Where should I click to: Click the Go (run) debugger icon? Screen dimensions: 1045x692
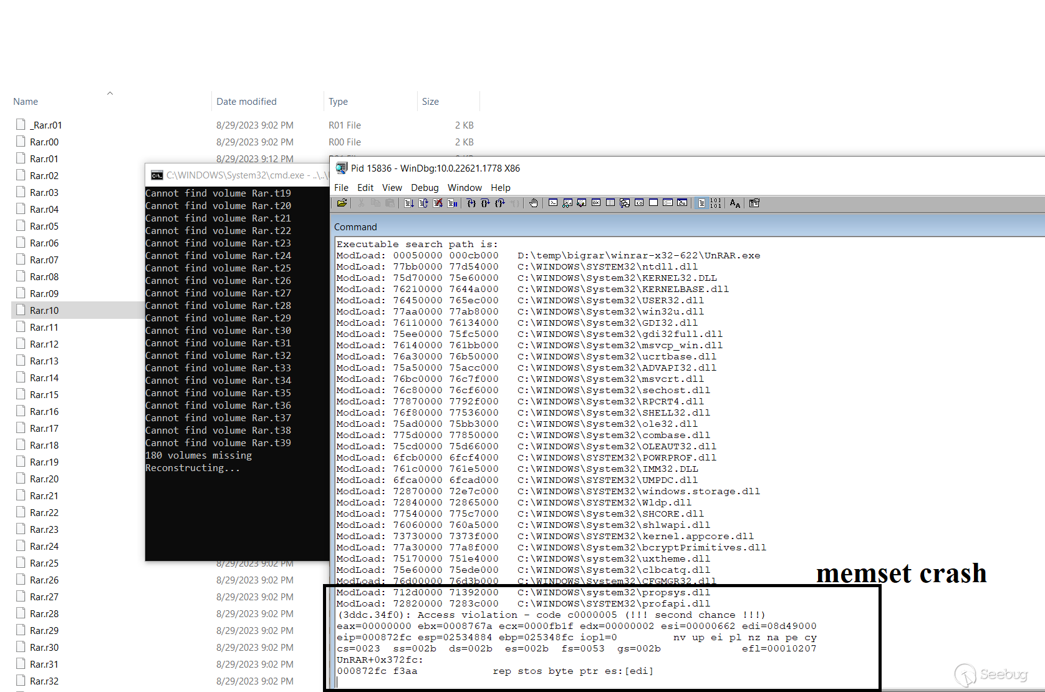pos(409,203)
